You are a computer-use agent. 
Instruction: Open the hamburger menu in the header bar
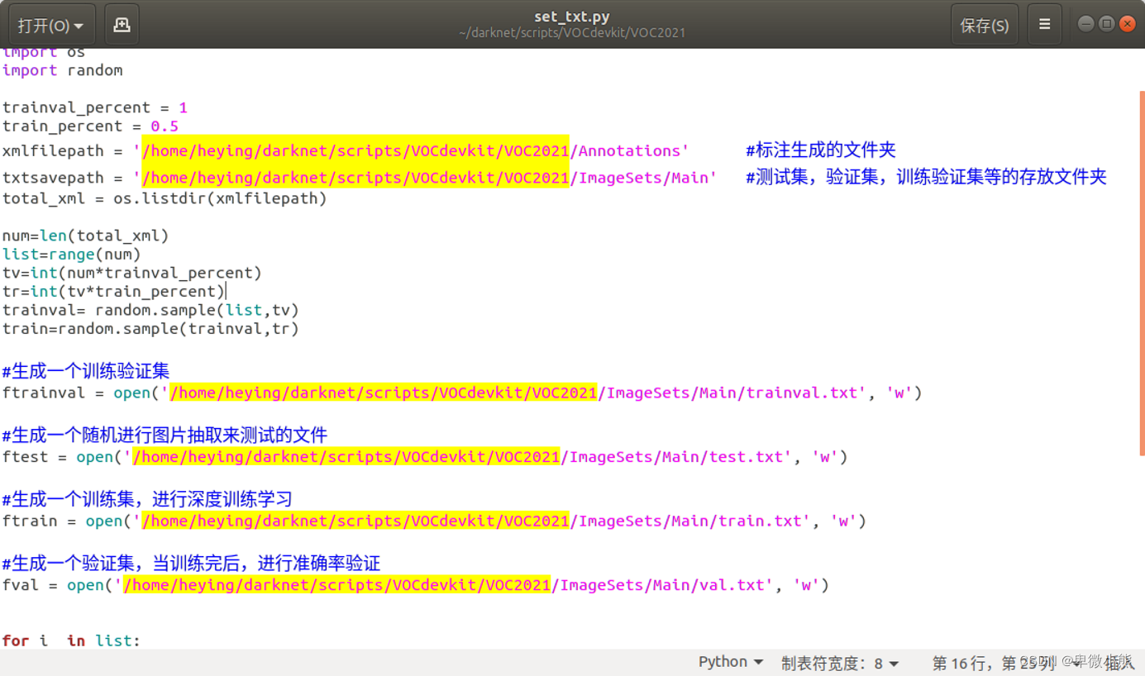pos(1045,25)
